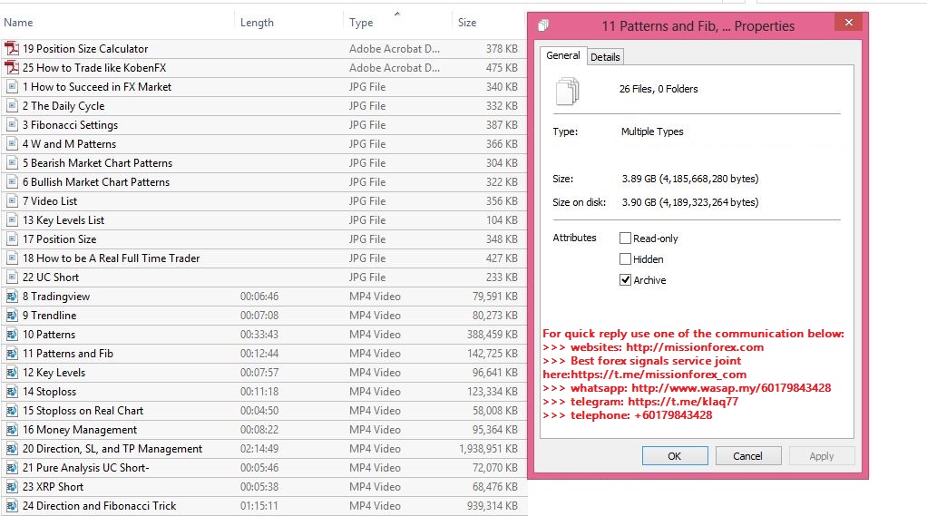Select the file name 10 Patterns

[49, 335]
